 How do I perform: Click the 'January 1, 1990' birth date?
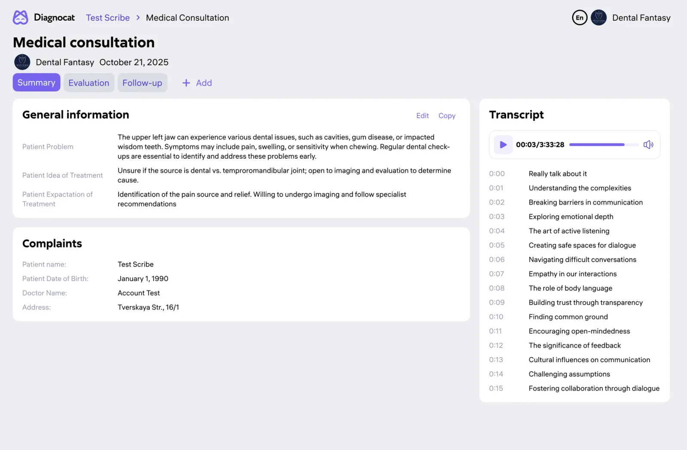pos(143,278)
